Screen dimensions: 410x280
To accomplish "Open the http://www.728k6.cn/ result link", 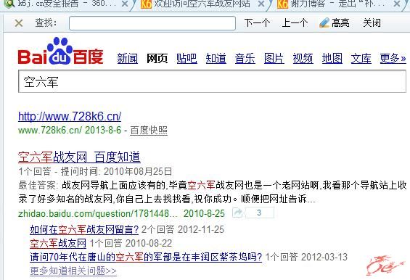I will coord(70,116).
